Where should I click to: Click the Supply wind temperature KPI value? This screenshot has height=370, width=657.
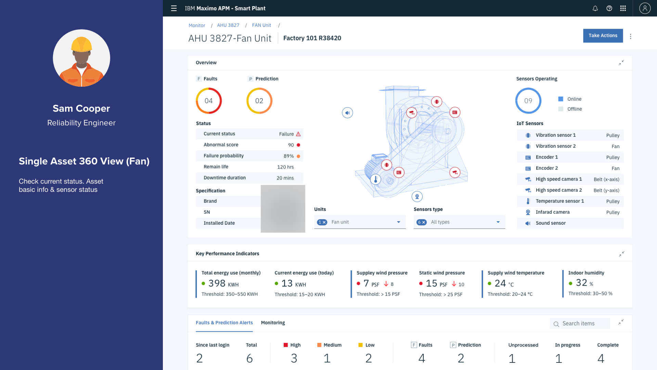pyautogui.click(x=500, y=283)
